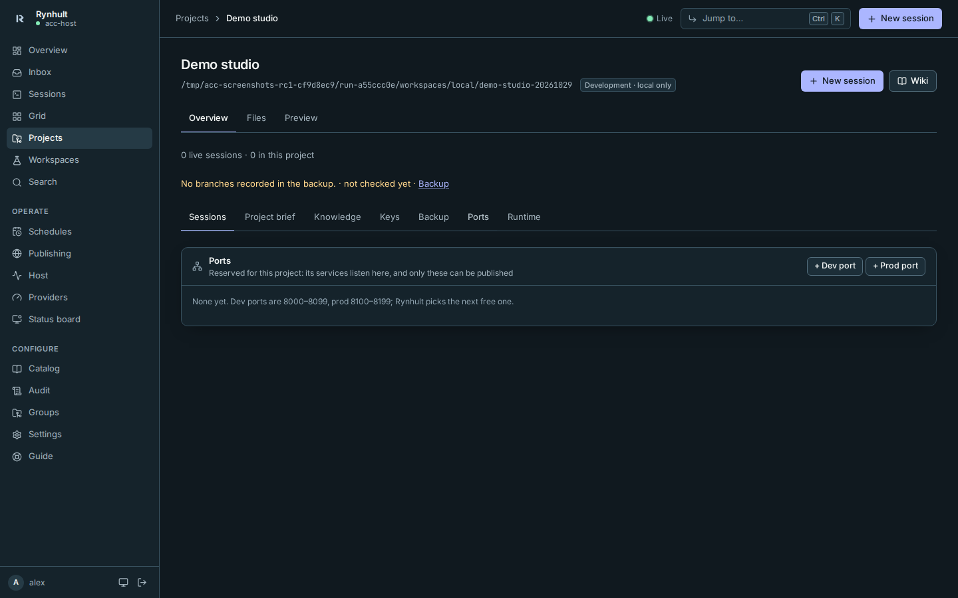Add a Dev port
Screen dimensions: 958x598
coord(835,266)
